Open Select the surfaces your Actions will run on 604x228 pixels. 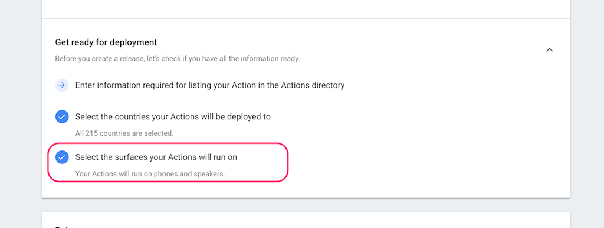[x=156, y=157]
